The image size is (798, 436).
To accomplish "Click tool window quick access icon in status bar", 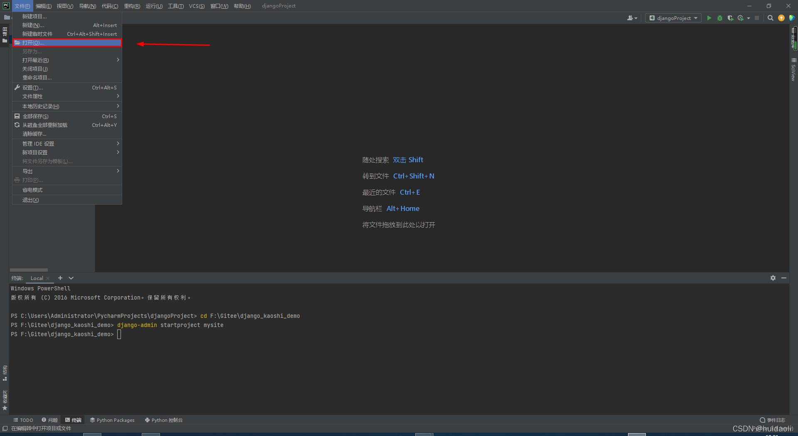I will pyautogui.click(x=5, y=428).
